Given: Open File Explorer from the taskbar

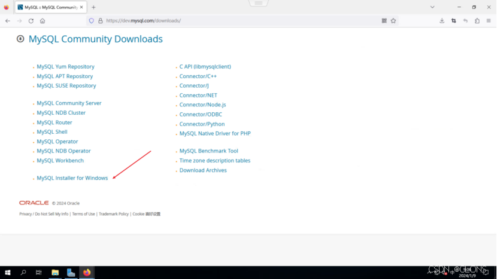Looking at the screenshot, I should (55, 272).
